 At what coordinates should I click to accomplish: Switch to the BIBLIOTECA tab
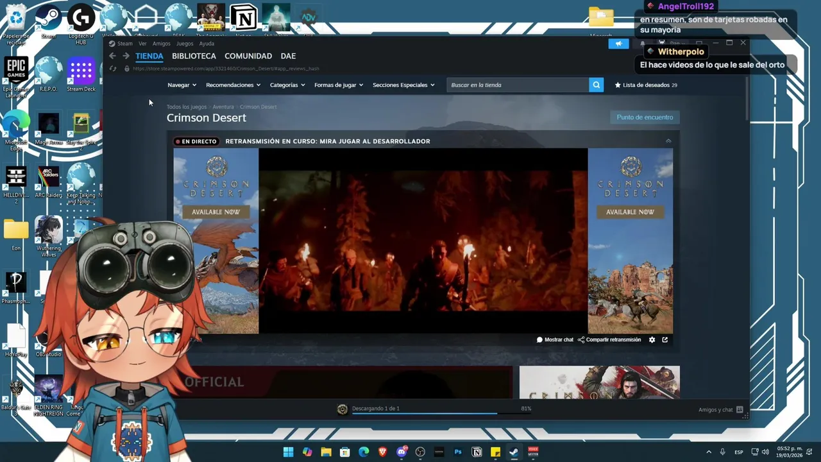194,56
